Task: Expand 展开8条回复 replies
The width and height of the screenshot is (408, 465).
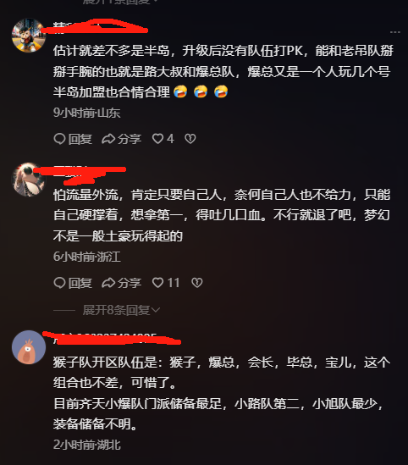Action: (x=121, y=310)
